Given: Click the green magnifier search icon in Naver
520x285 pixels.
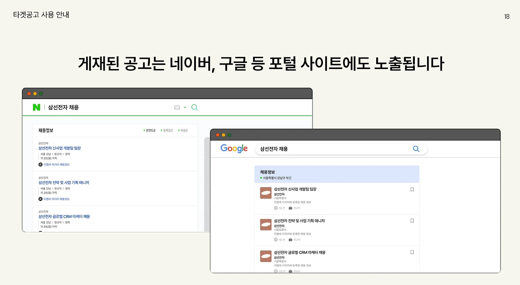Looking at the screenshot, I should pos(194,107).
